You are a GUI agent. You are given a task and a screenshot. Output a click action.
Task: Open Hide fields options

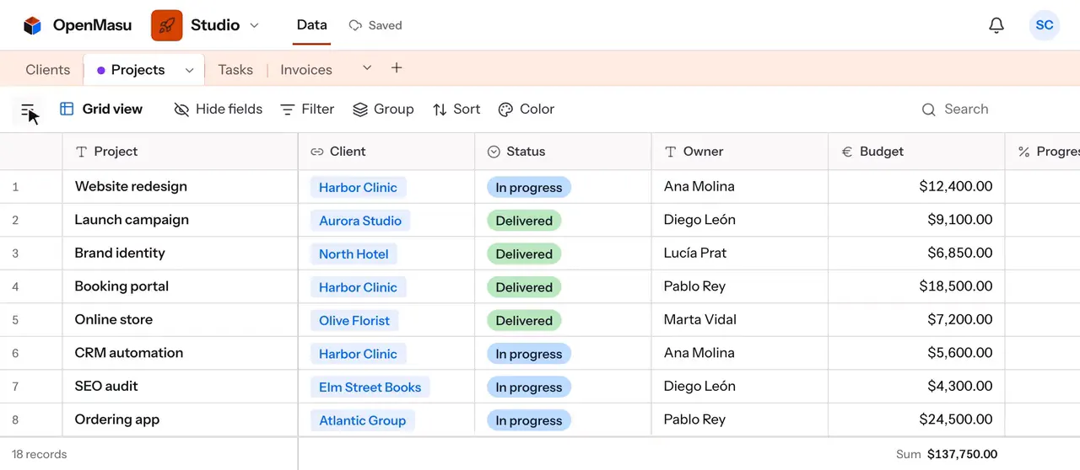tap(219, 109)
